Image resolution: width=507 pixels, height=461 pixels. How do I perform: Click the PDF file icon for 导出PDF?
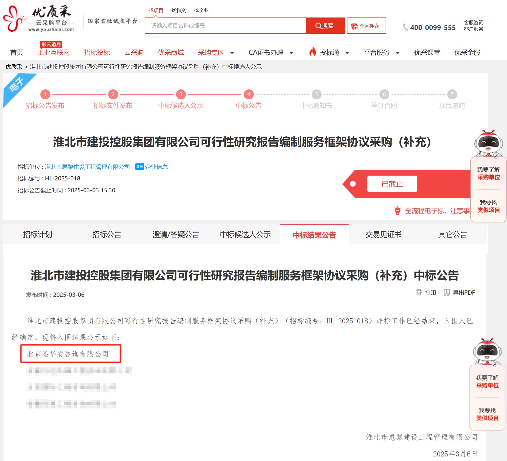coord(447,292)
